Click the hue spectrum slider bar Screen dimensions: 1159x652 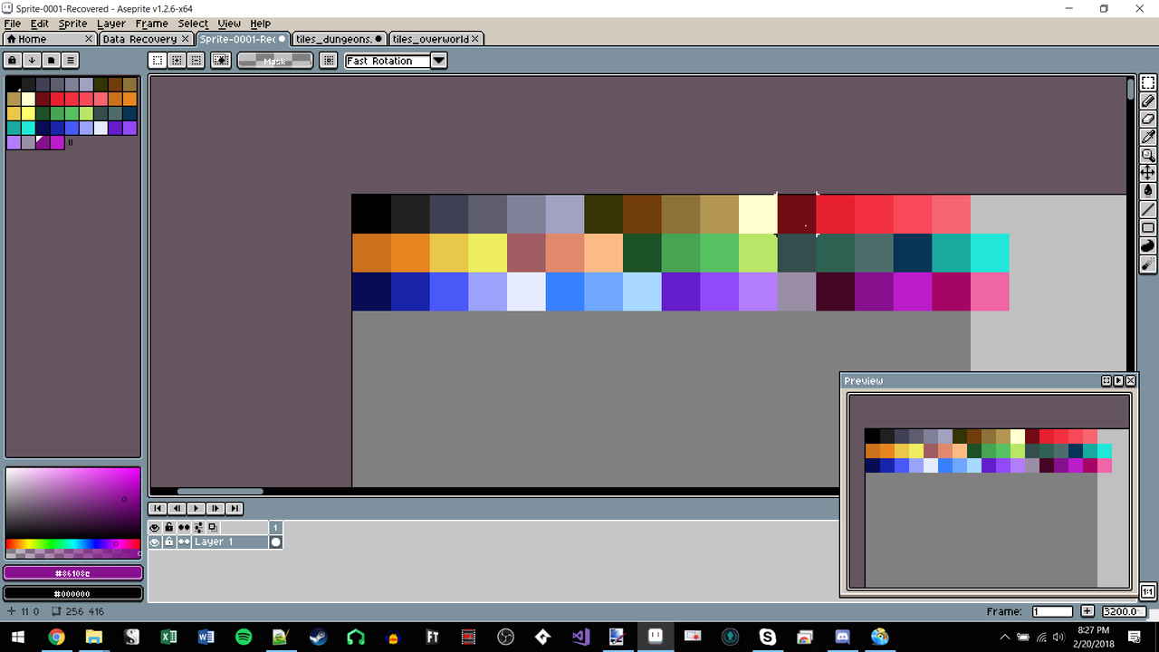click(73, 544)
